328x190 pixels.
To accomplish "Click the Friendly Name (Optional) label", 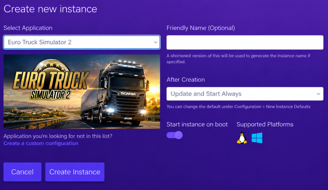I will pos(201,28).
